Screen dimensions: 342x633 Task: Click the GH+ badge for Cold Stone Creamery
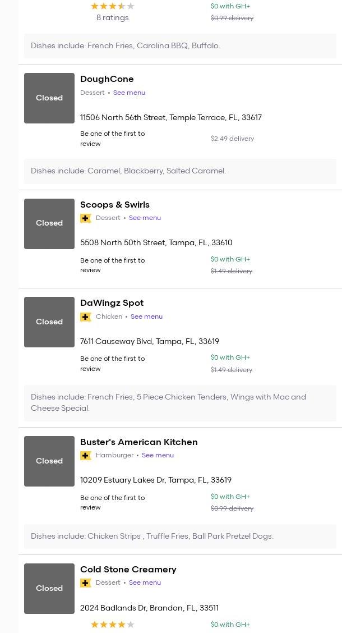coord(86,583)
